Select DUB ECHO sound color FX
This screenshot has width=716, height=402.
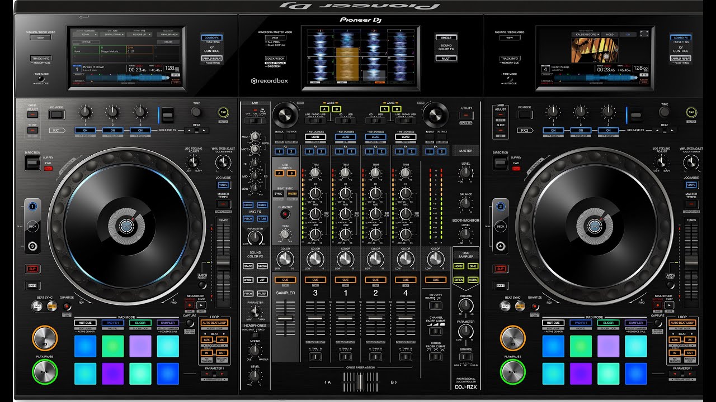tap(262, 266)
